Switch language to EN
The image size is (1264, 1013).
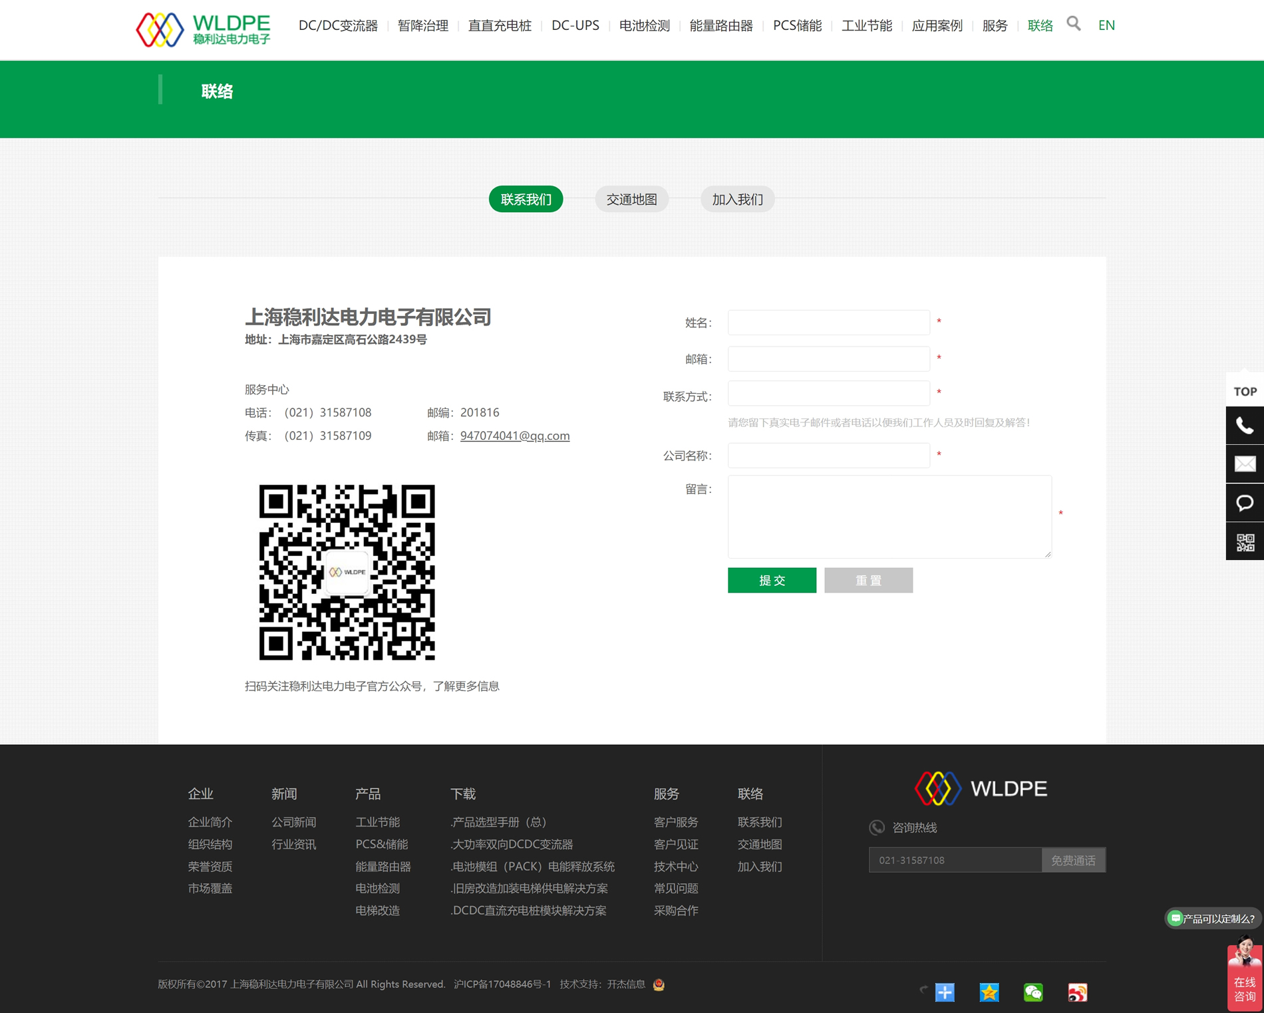(1106, 25)
